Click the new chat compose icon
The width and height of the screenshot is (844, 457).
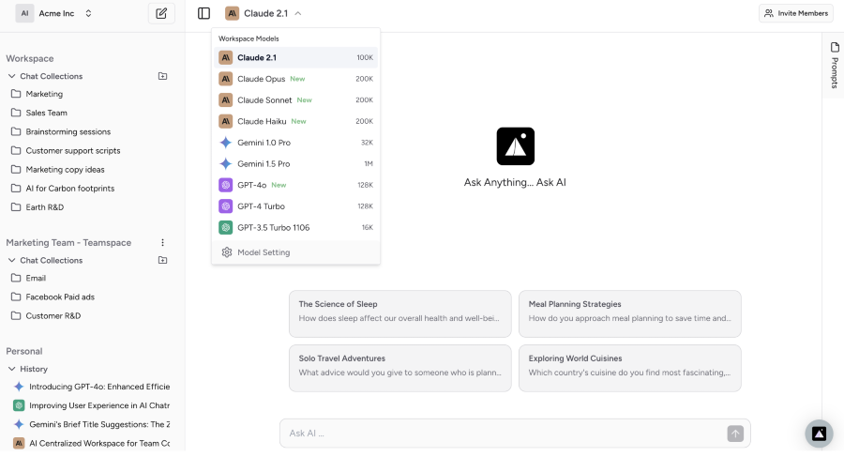click(161, 13)
